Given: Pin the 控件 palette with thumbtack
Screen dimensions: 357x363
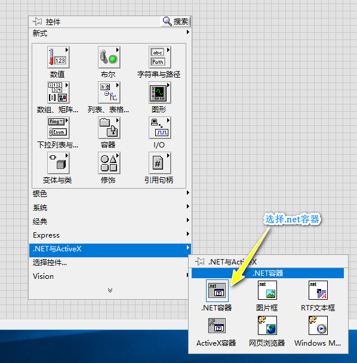Looking at the screenshot, I should [37, 21].
